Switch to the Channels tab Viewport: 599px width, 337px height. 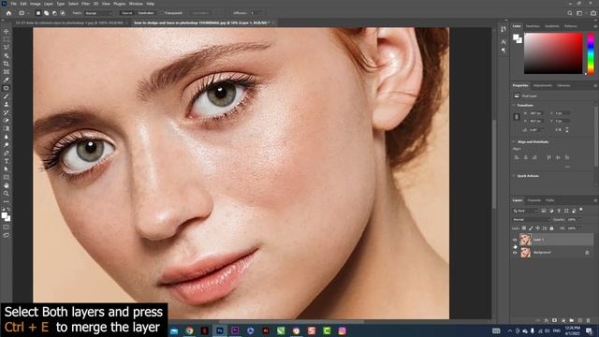[534, 200]
